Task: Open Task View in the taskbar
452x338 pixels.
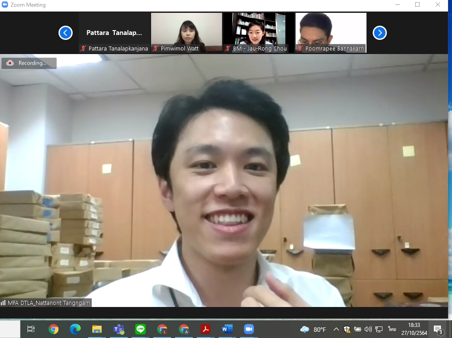Action: 31,329
